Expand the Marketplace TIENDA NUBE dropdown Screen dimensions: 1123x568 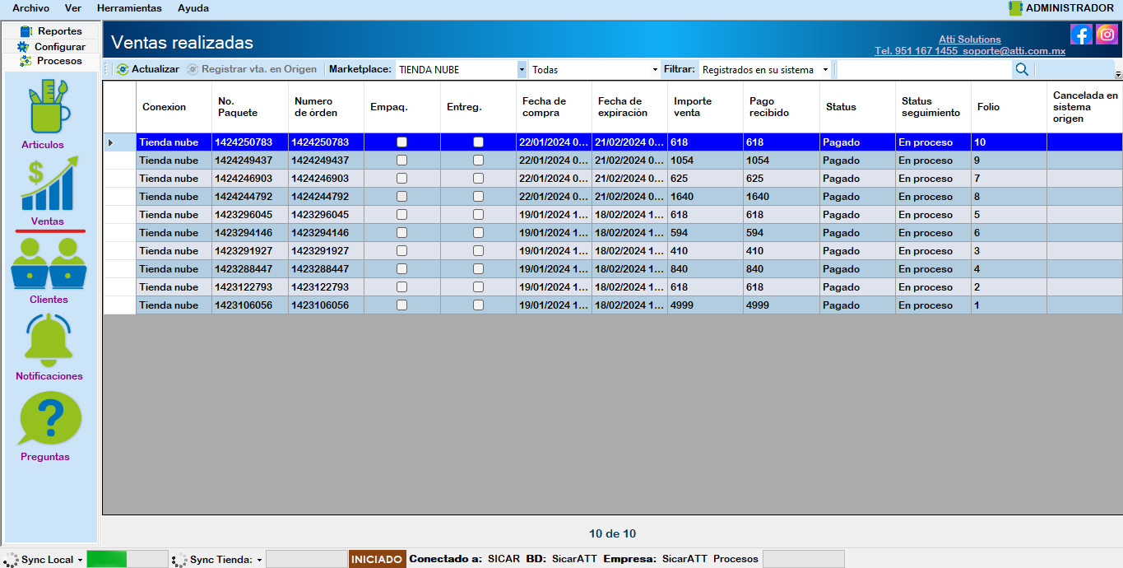[522, 70]
